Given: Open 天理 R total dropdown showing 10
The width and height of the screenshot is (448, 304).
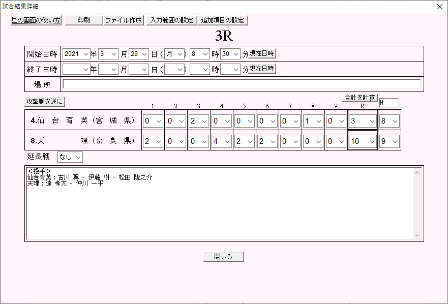Looking at the screenshot, I should (363, 141).
